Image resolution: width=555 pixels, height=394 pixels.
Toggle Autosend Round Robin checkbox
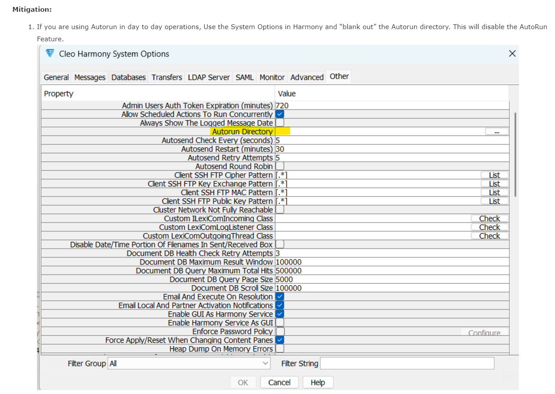(279, 166)
